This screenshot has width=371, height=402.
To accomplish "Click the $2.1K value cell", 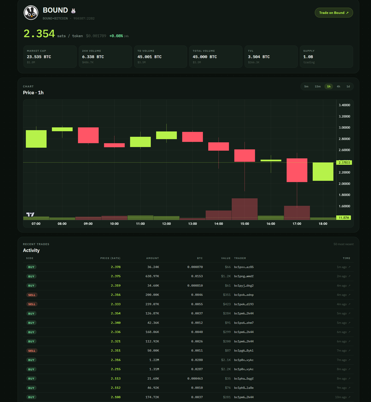I will pos(226,360).
